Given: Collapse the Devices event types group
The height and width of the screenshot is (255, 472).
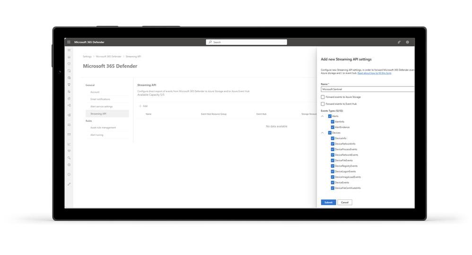Looking at the screenshot, I should click(x=323, y=133).
